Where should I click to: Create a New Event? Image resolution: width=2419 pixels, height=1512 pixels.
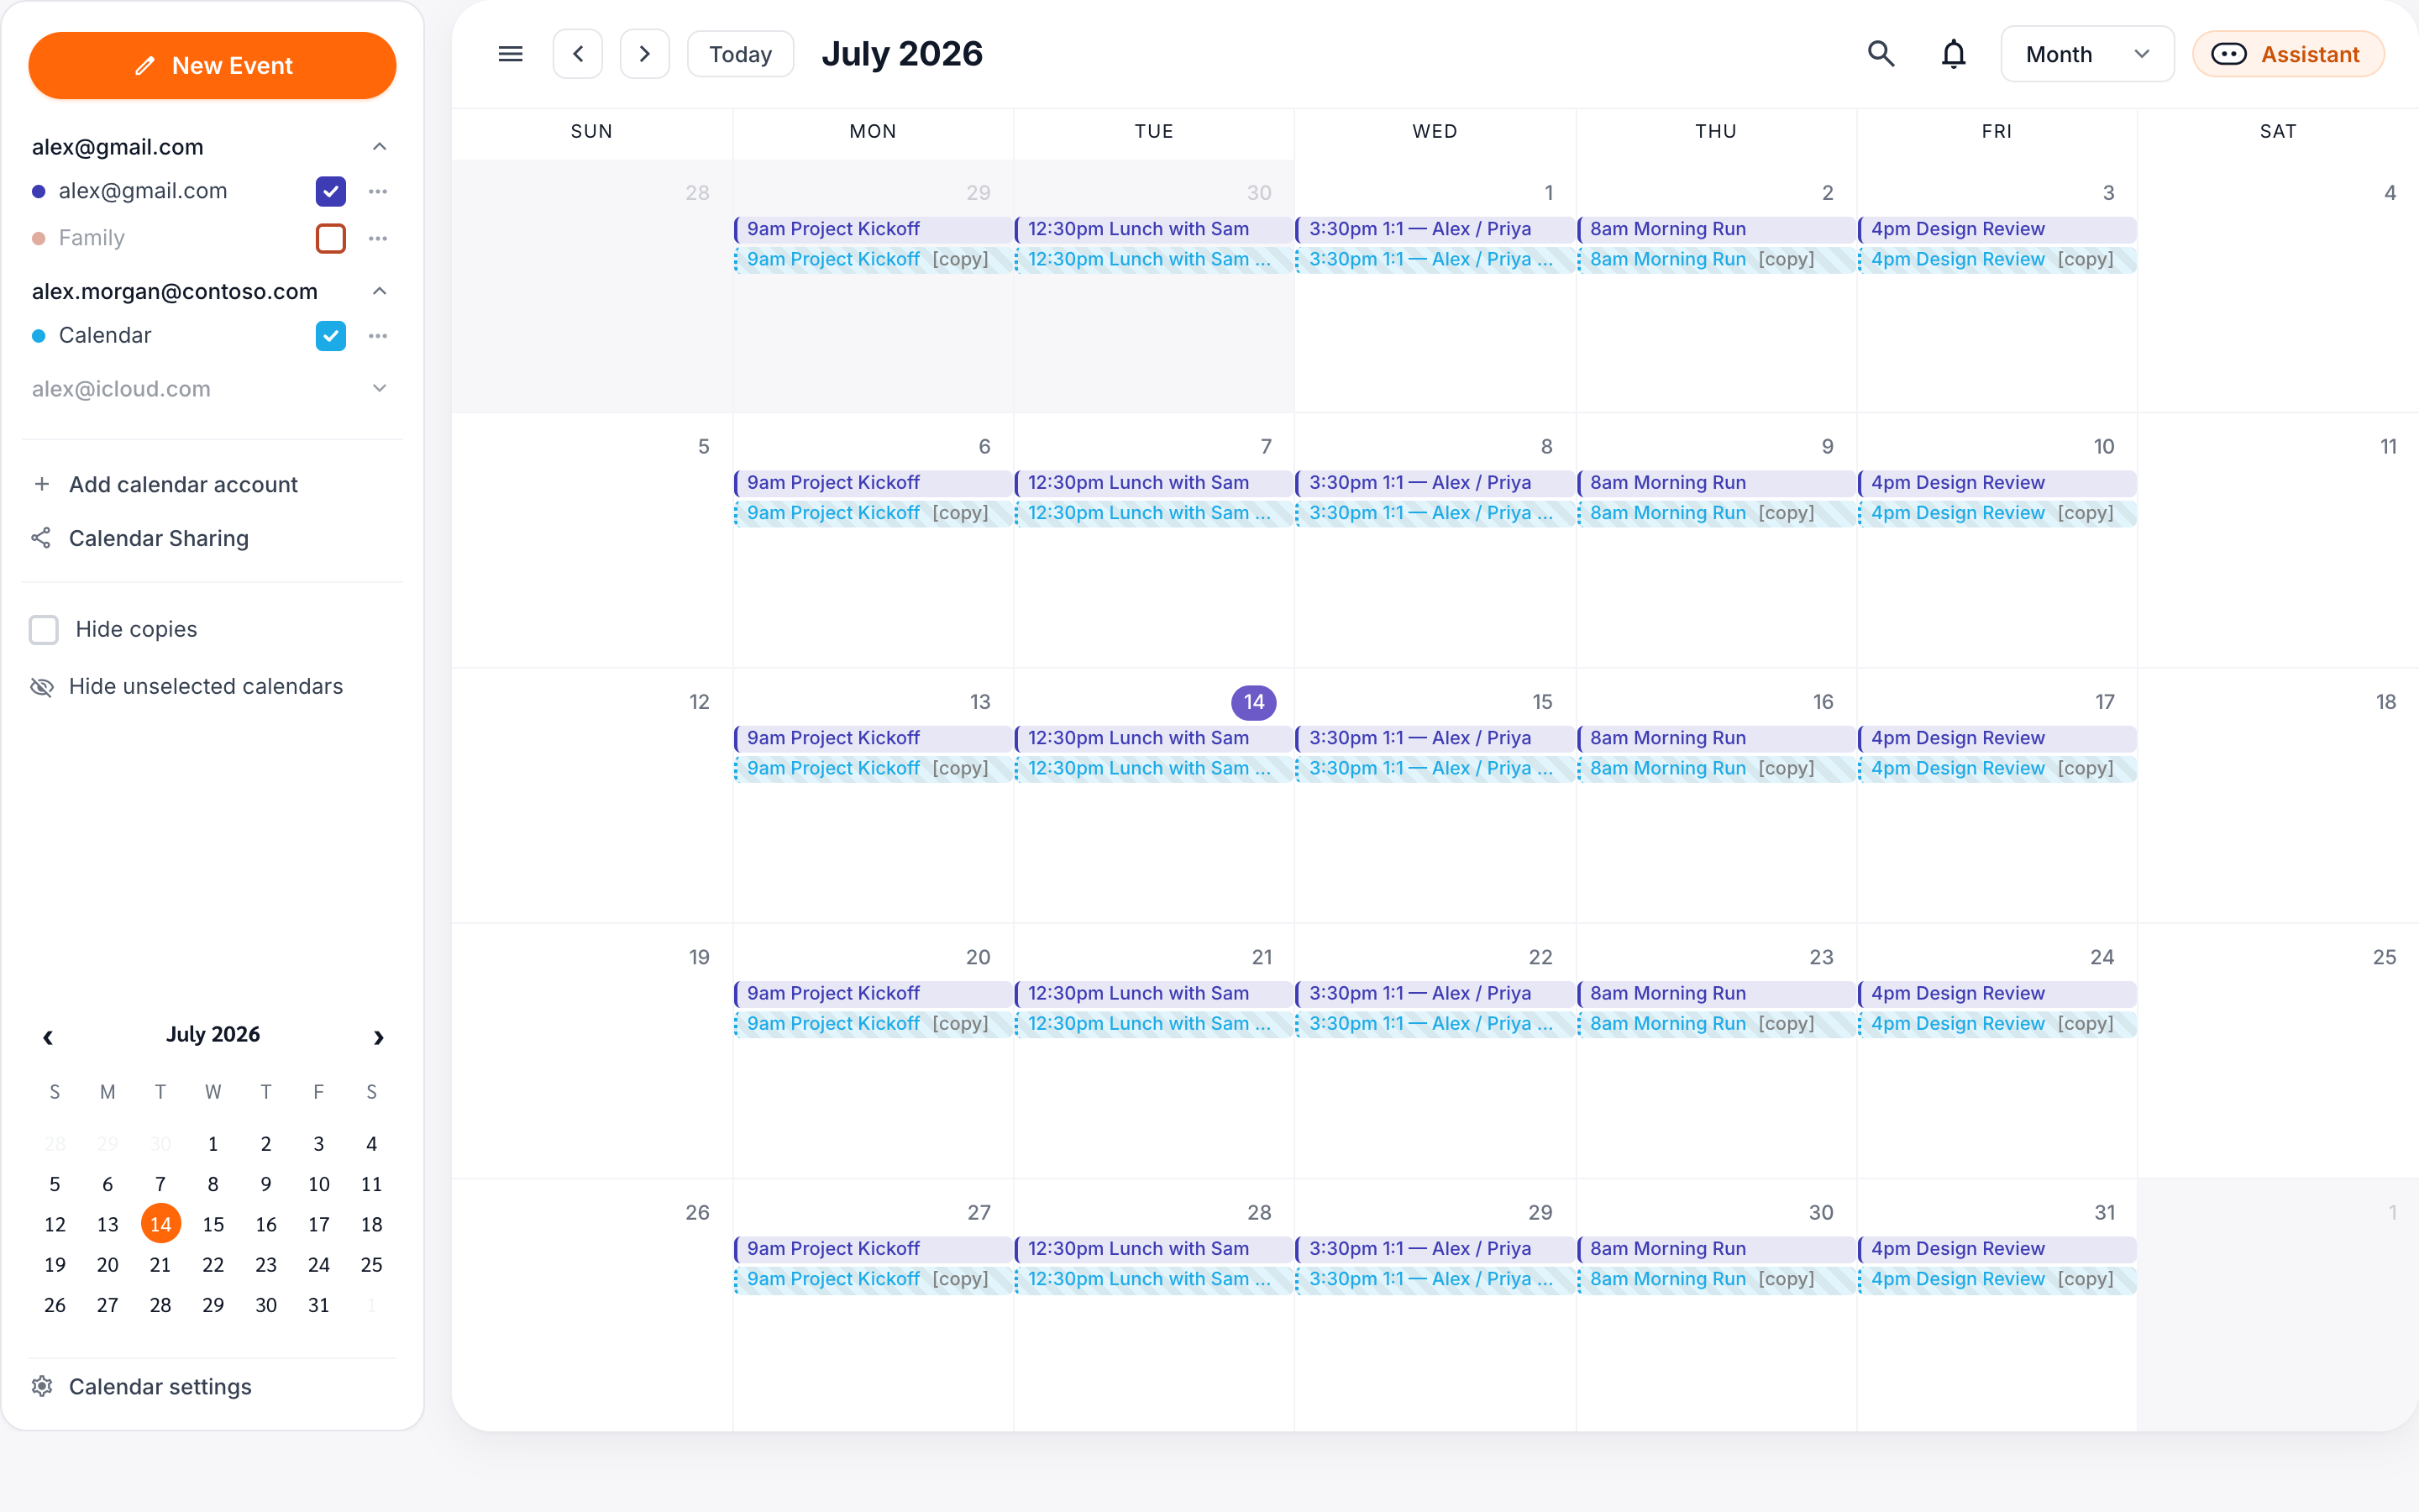coord(212,66)
